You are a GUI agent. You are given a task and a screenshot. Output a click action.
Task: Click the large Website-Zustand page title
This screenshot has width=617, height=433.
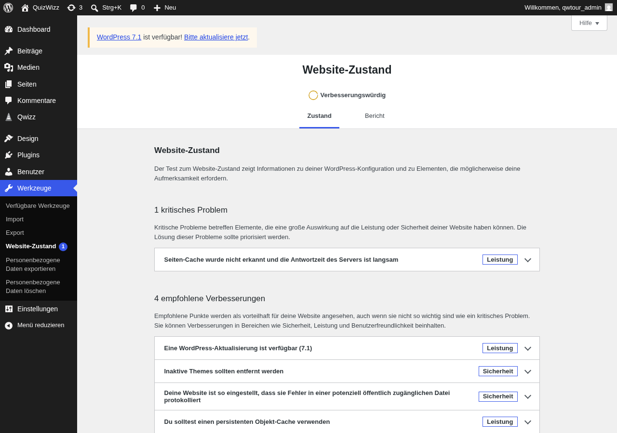[347, 70]
